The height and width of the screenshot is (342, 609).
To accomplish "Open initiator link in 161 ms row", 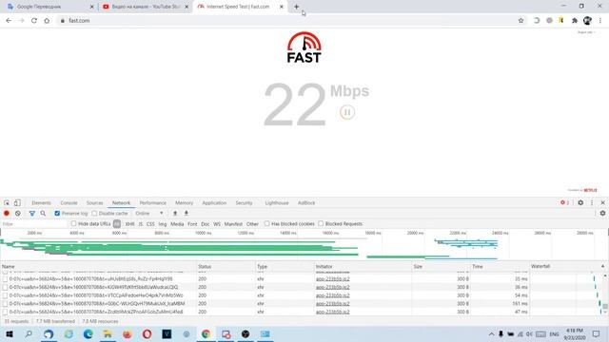I will coord(332,304).
